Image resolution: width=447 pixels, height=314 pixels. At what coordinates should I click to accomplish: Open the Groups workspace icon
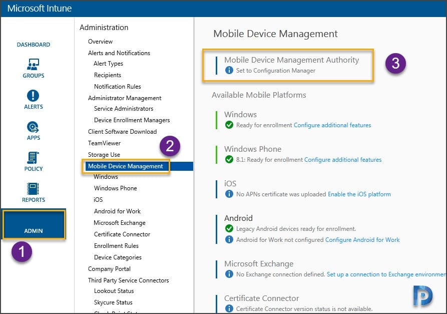[33, 65]
